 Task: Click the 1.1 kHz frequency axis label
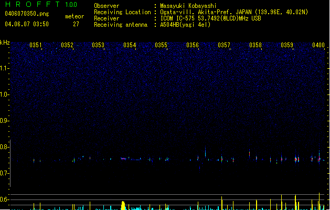pos(4,68)
